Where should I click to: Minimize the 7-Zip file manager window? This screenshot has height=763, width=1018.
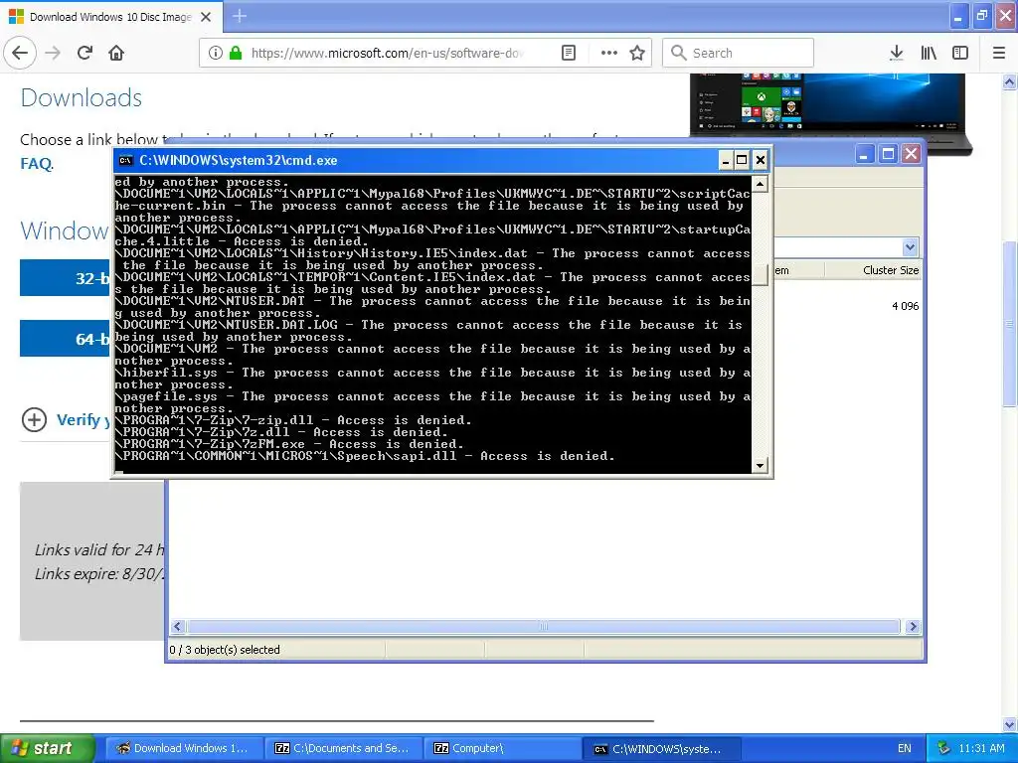tap(864, 154)
